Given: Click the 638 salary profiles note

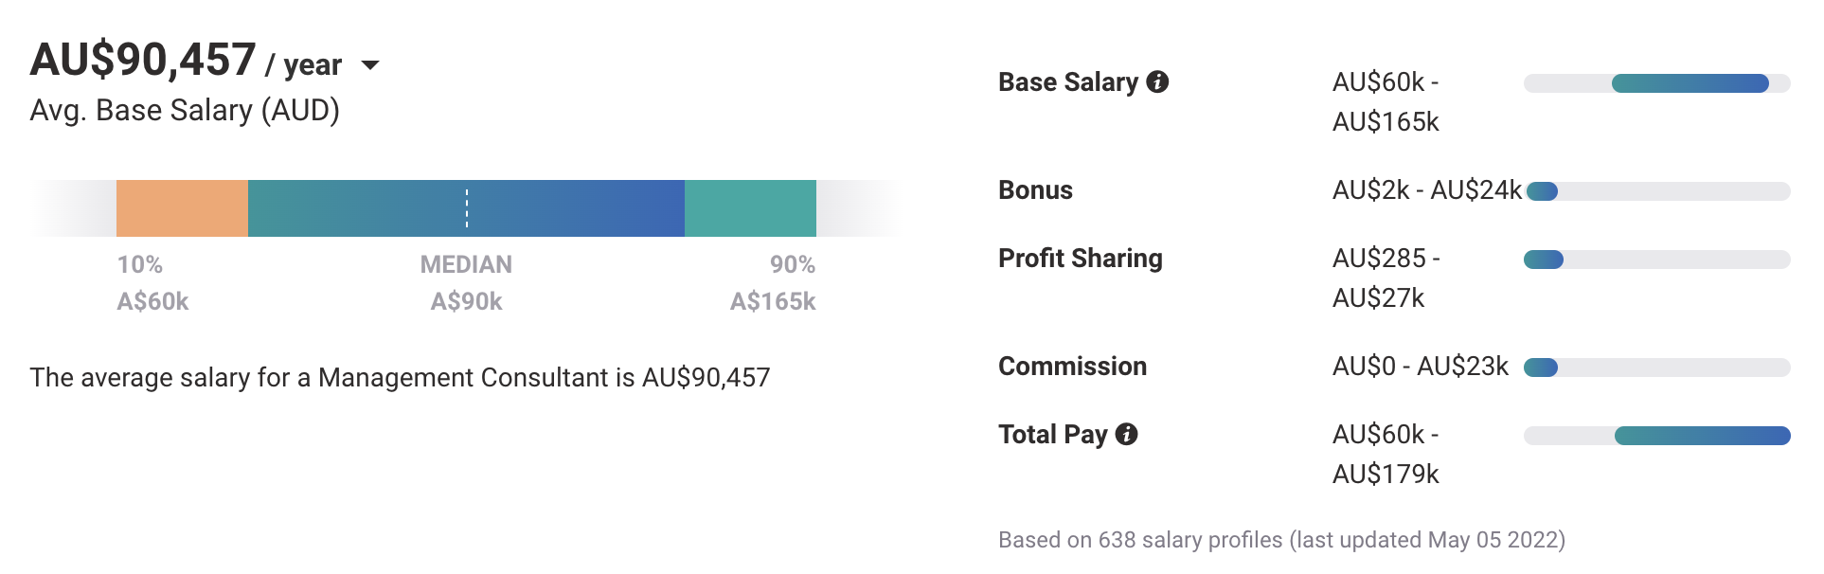Looking at the screenshot, I should pyautogui.click(x=1280, y=540).
